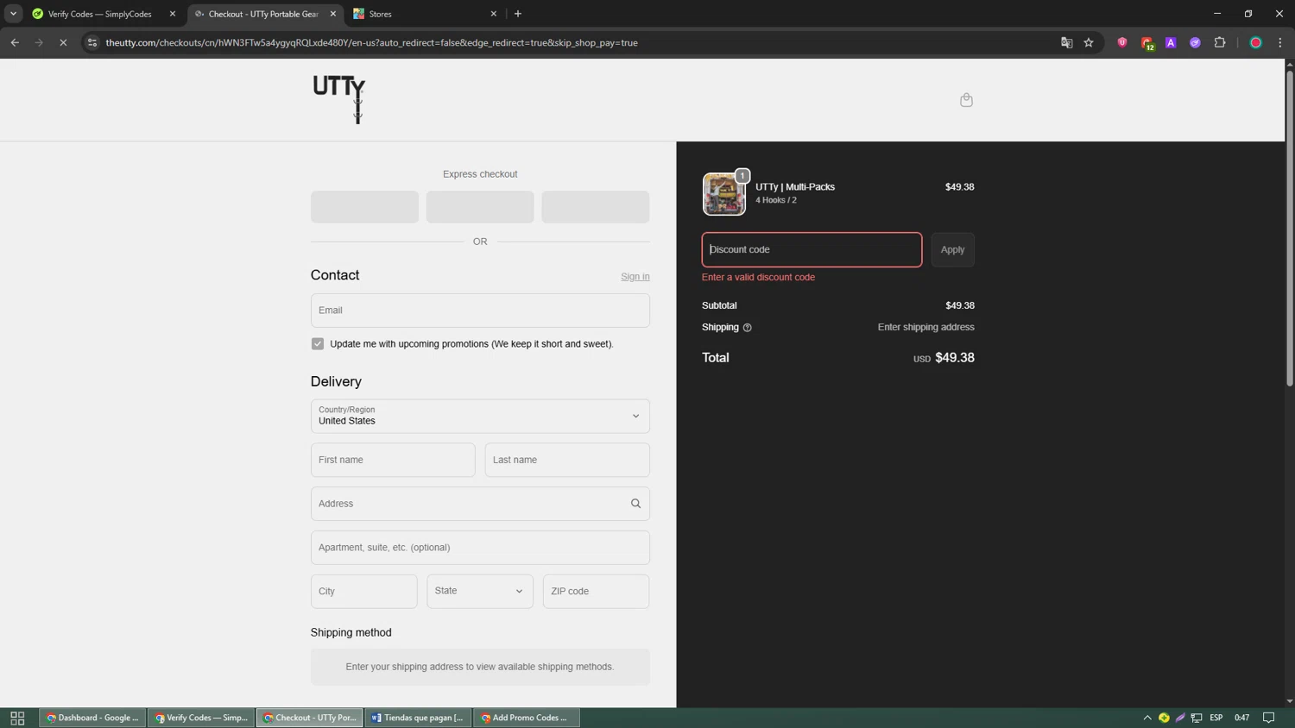Click the third express checkout button
1295x728 pixels.
pos(595,207)
